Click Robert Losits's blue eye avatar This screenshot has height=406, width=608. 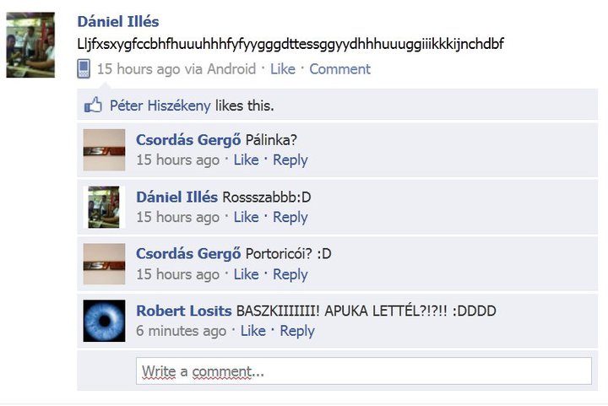point(104,321)
